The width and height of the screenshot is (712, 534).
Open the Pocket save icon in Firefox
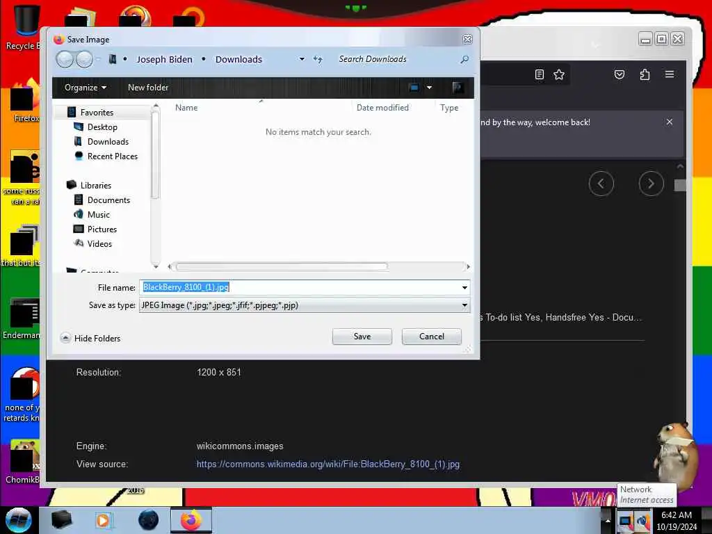click(620, 74)
